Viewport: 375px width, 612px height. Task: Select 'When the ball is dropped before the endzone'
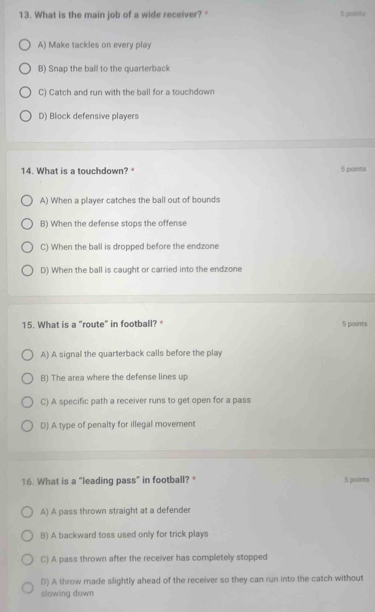(27, 247)
